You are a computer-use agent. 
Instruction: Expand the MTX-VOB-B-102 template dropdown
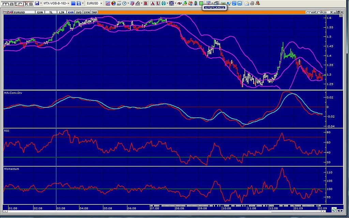point(68,3)
